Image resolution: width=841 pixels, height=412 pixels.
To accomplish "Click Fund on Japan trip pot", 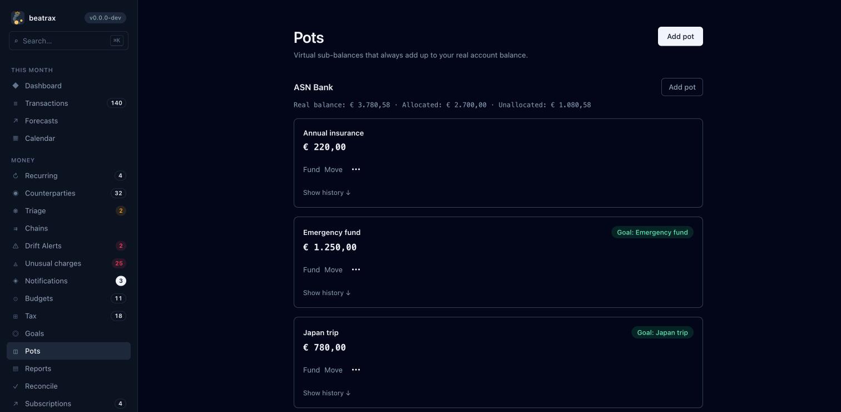I will [x=311, y=370].
